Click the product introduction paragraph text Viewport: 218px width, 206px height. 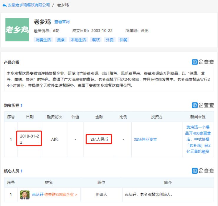pos(108,79)
